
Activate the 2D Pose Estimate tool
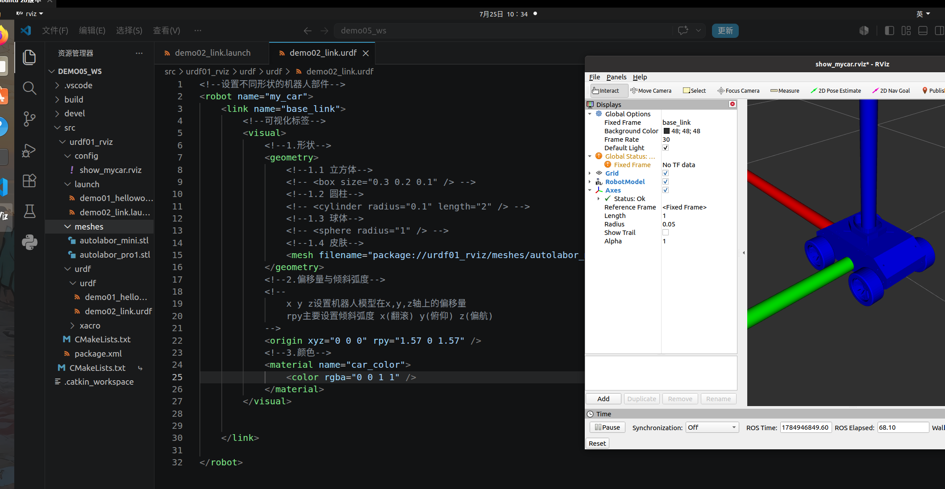click(x=836, y=90)
